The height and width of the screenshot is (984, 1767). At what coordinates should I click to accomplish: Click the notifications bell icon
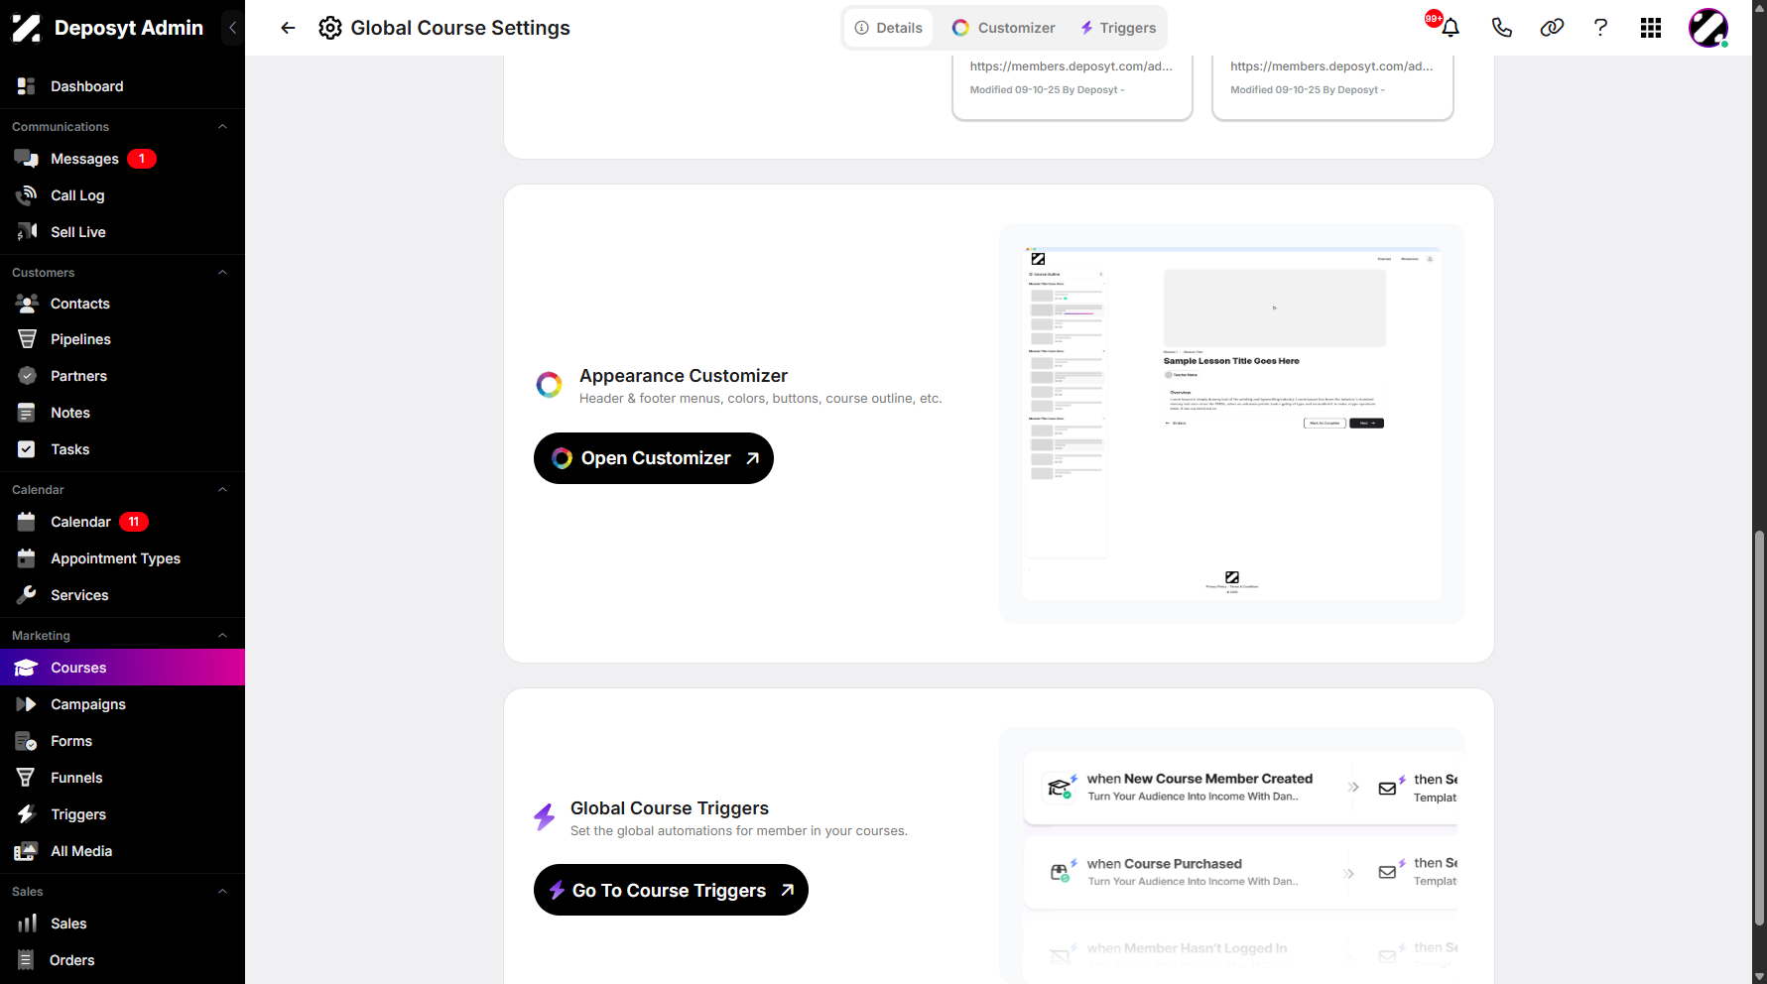(x=1450, y=28)
